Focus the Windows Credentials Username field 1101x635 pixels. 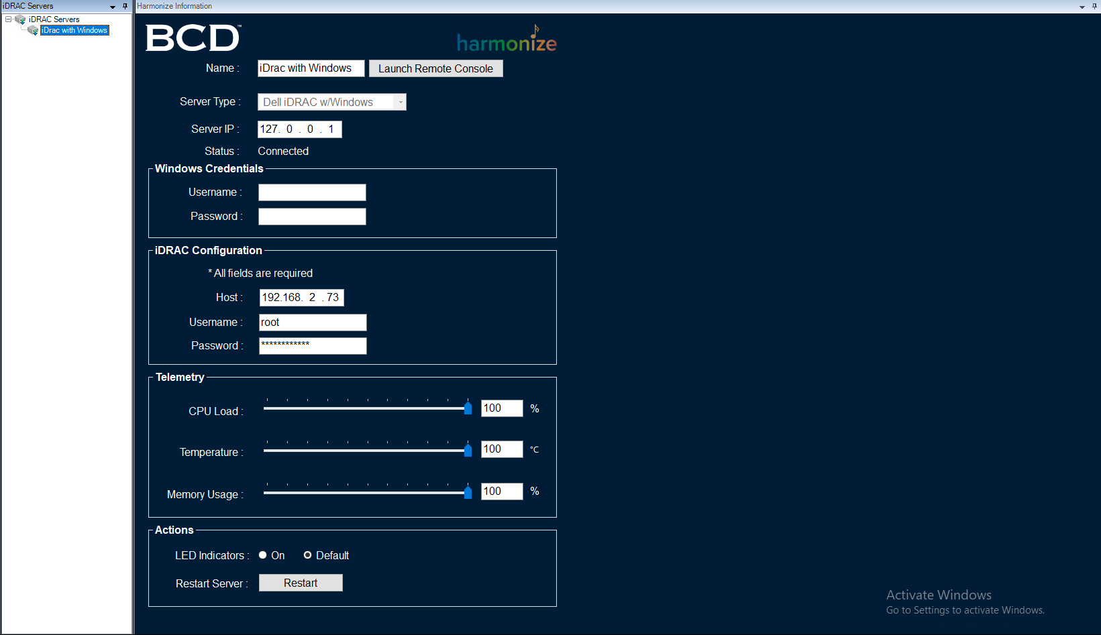tap(312, 192)
